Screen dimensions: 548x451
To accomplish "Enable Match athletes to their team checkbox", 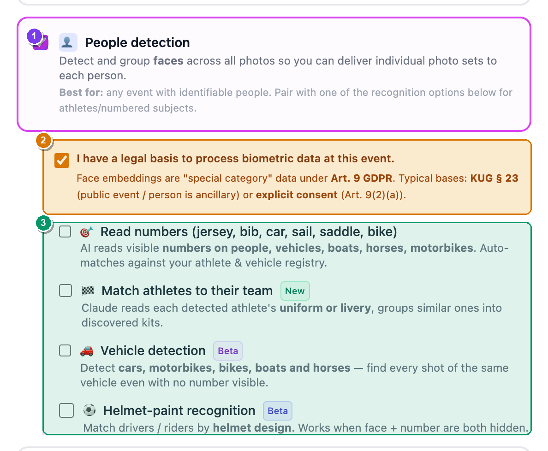I will coord(66,291).
